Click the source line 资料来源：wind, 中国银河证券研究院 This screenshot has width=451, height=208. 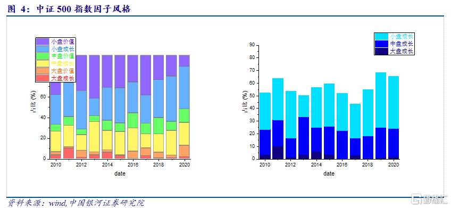click(x=76, y=203)
